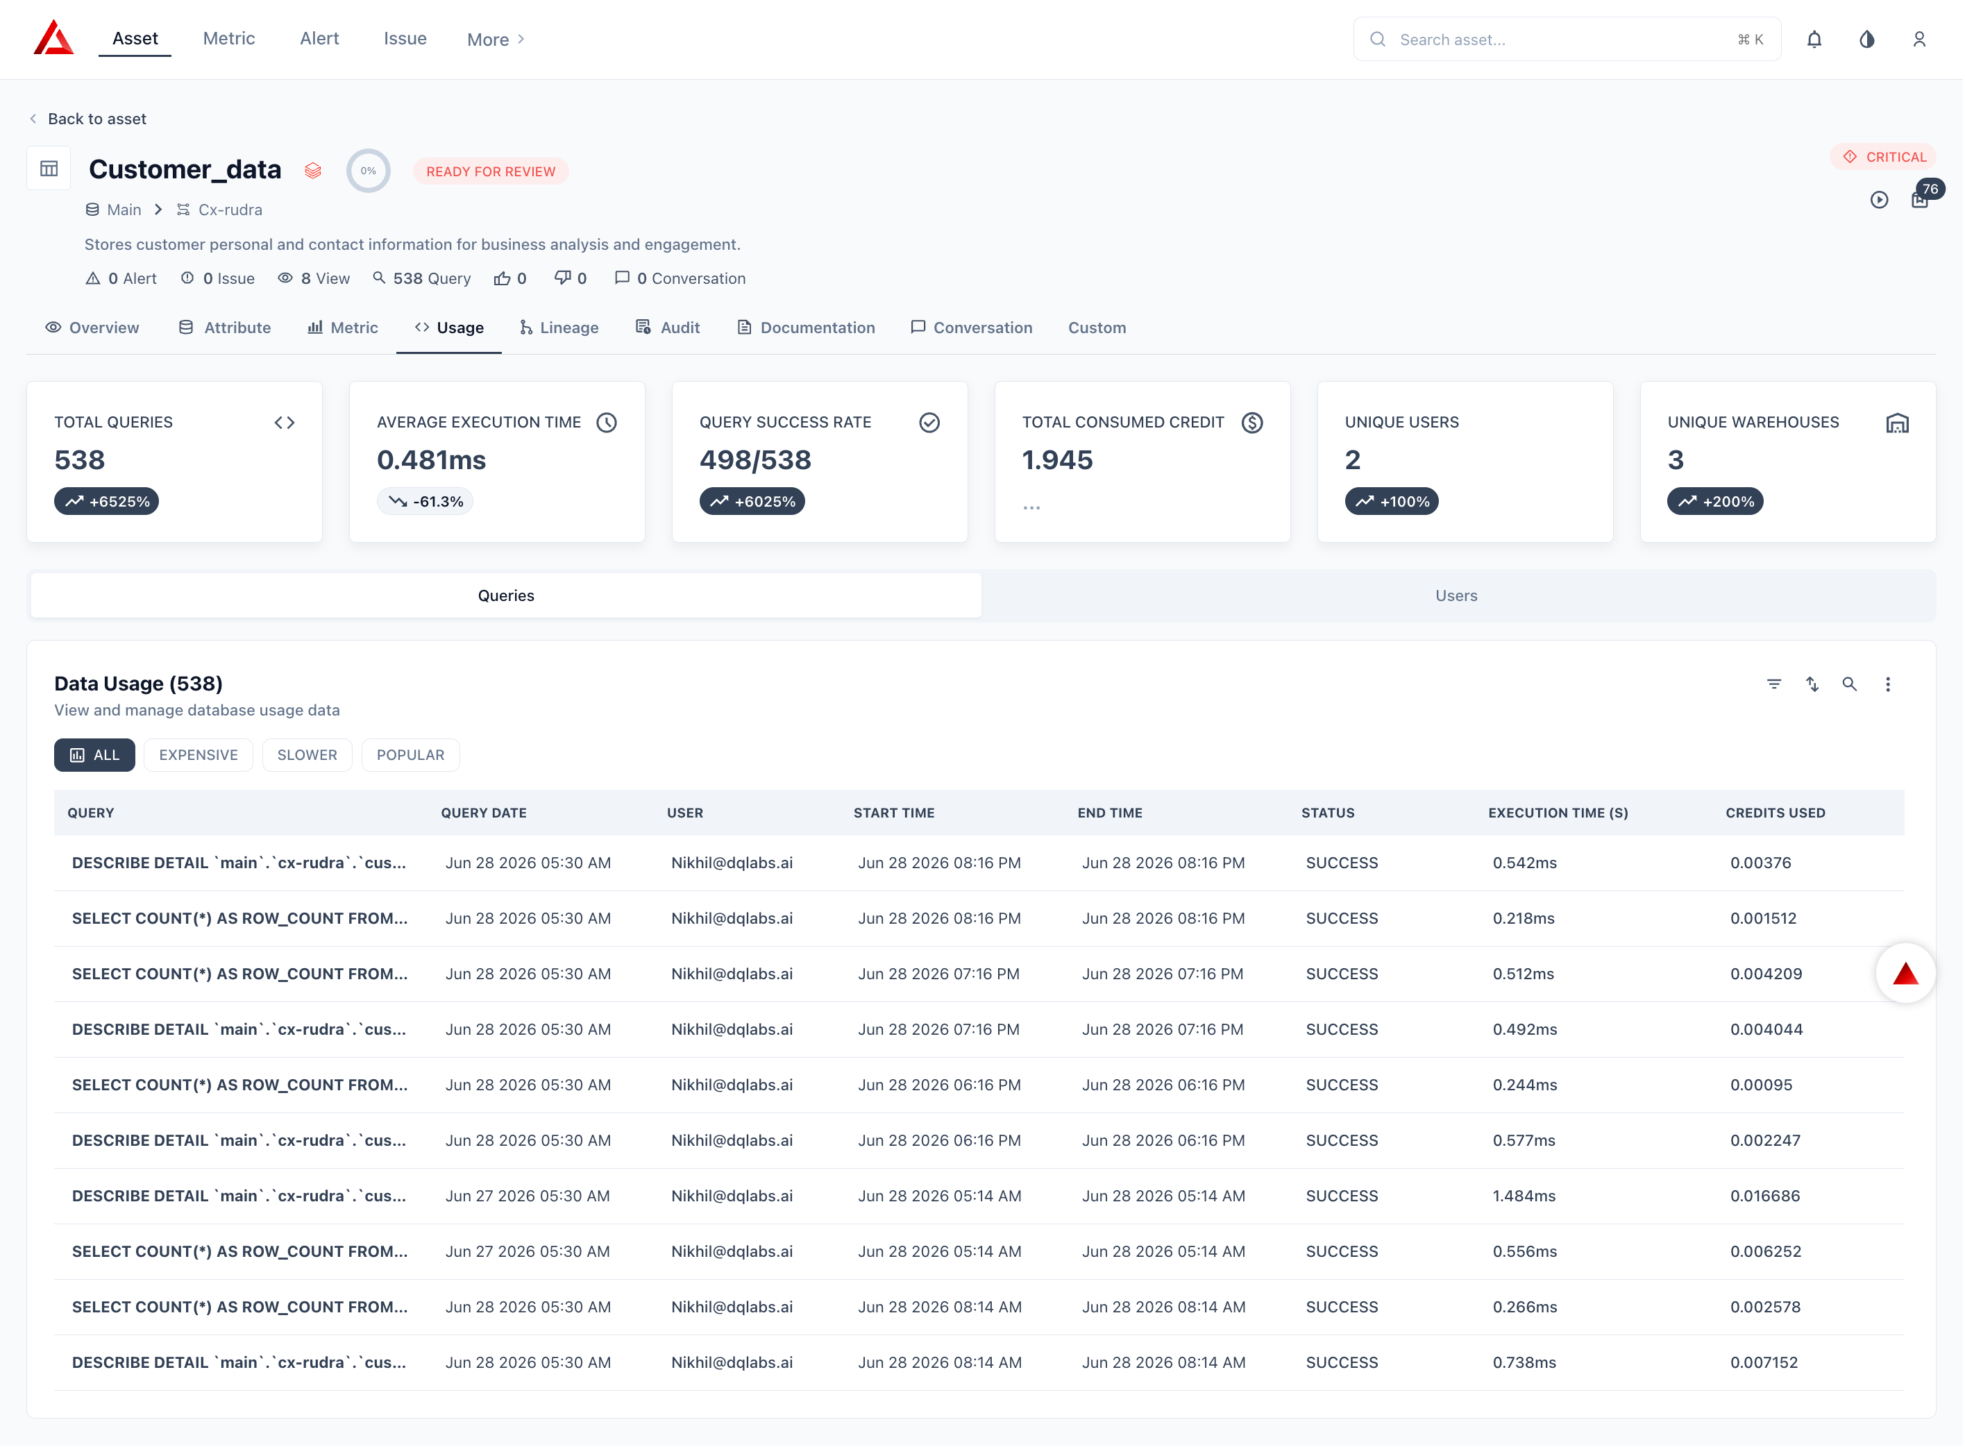Click the Cx-rudra breadcrumb

tap(219, 210)
